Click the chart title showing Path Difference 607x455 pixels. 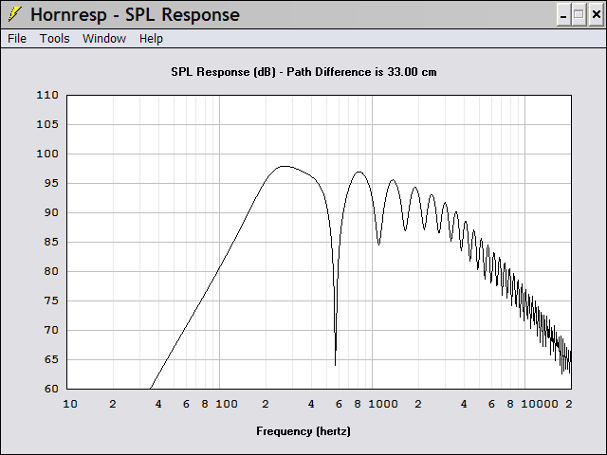303,72
